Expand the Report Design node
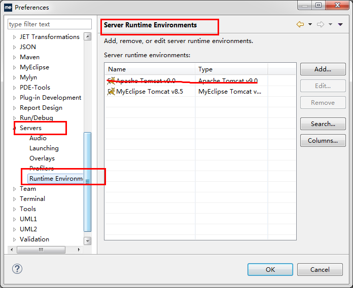This screenshot has width=353, height=288. (x=14, y=108)
